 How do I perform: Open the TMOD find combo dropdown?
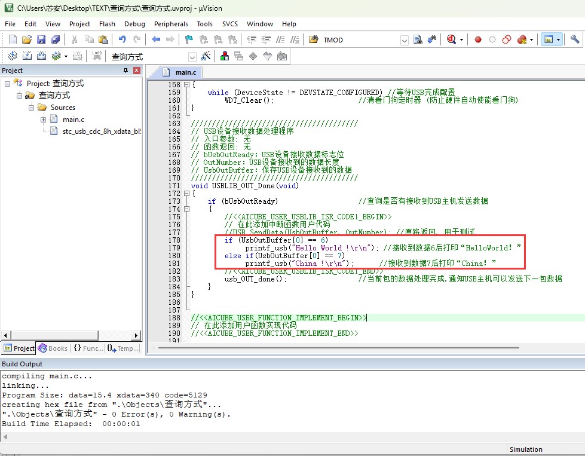(405, 40)
